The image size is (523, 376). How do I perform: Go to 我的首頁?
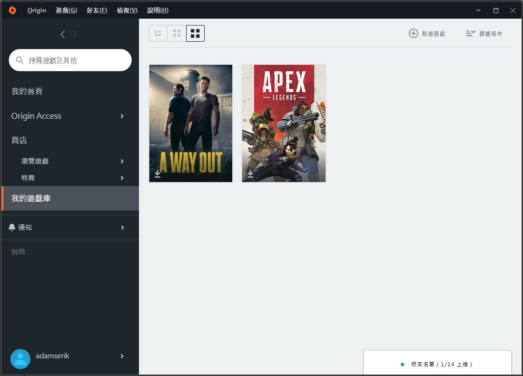tap(27, 91)
